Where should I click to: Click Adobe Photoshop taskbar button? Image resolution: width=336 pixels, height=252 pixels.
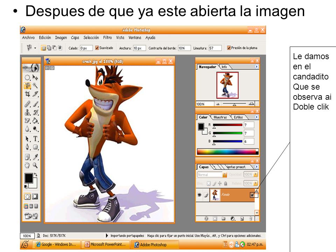[x=154, y=245]
